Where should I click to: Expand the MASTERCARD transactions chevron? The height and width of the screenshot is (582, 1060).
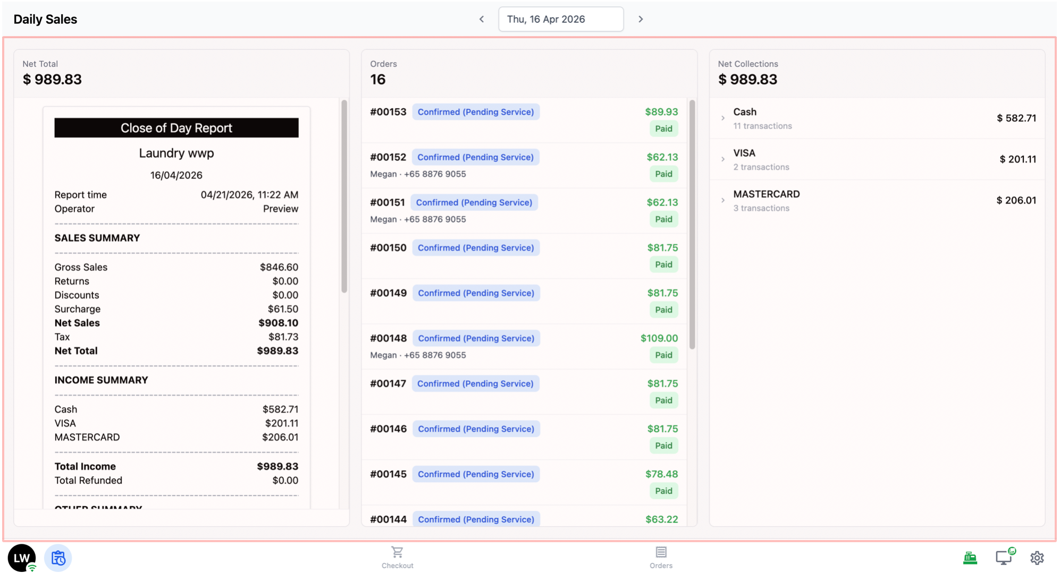[x=723, y=200]
